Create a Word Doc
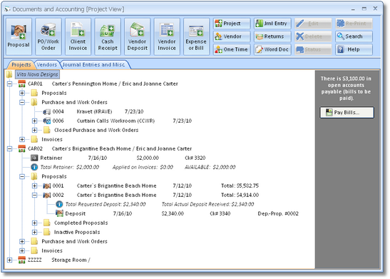The height and width of the screenshot is (279, 390). [x=272, y=49]
